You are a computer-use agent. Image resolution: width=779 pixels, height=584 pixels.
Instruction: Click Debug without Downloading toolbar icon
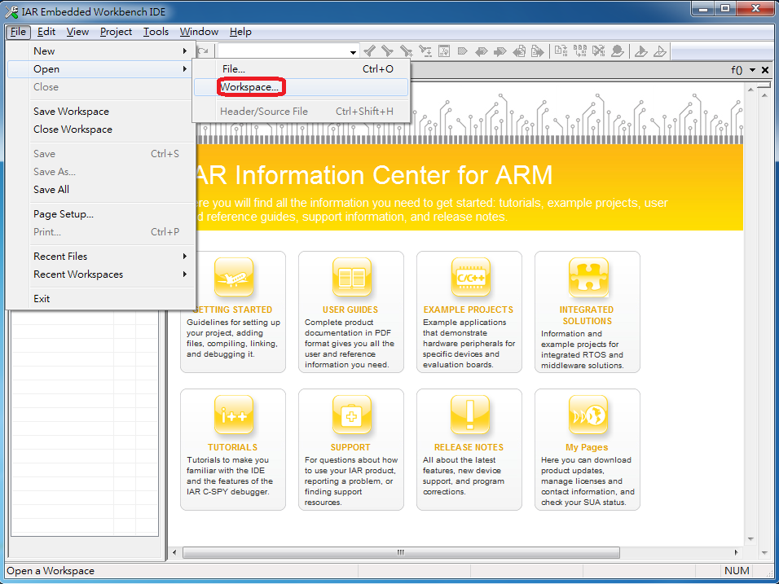point(660,50)
